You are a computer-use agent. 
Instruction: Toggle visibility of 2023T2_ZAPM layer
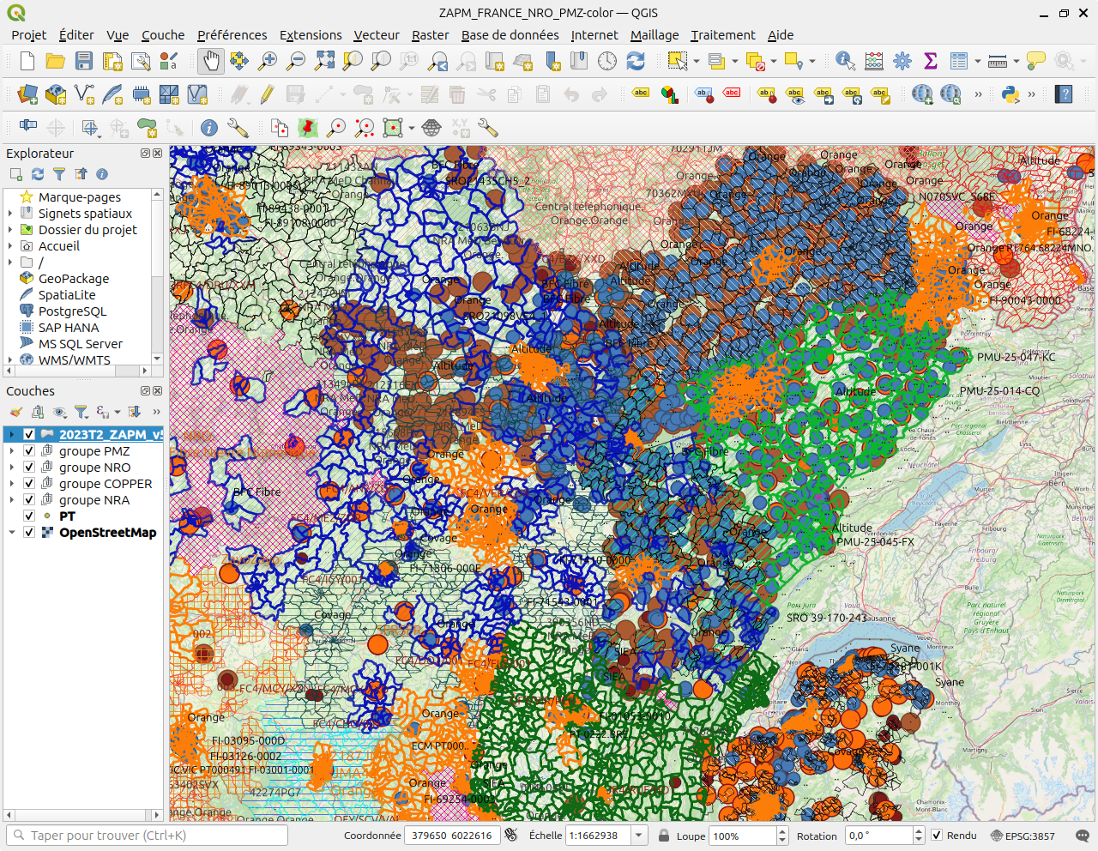pos(29,435)
